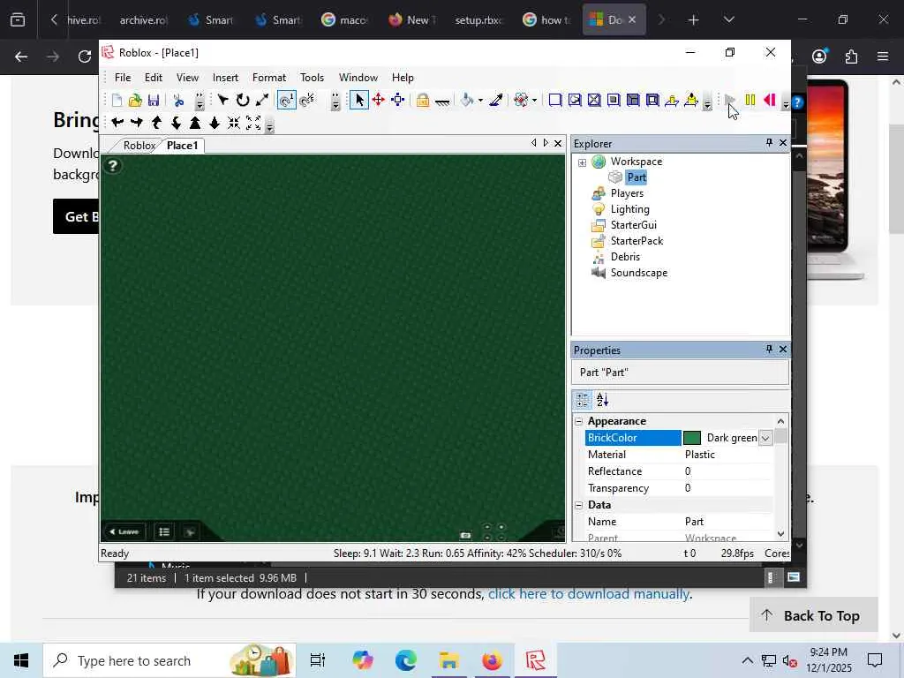Image resolution: width=904 pixels, height=678 pixels.
Task: Click the Rotate circular arrow tool
Action: coord(243,101)
